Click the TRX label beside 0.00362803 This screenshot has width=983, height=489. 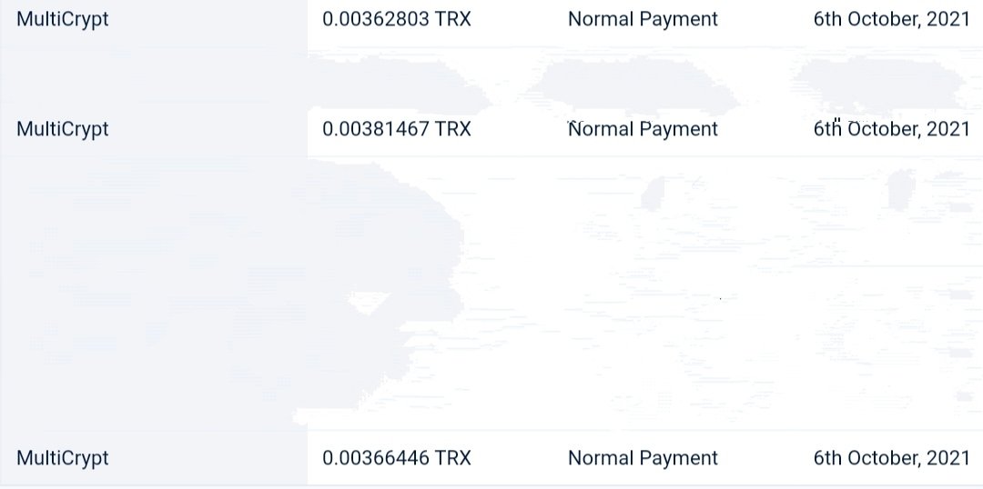pyautogui.click(x=452, y=19)
